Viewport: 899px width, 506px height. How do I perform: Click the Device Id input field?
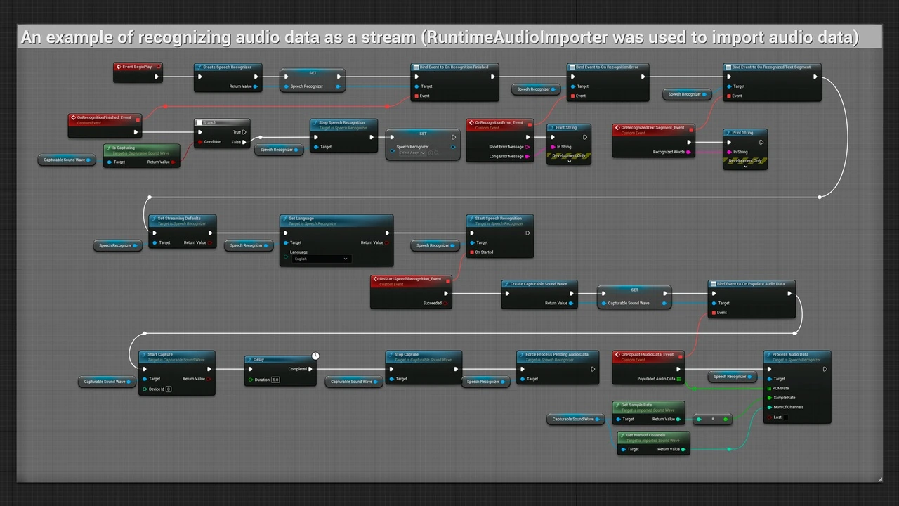click(x=169, y=389)
